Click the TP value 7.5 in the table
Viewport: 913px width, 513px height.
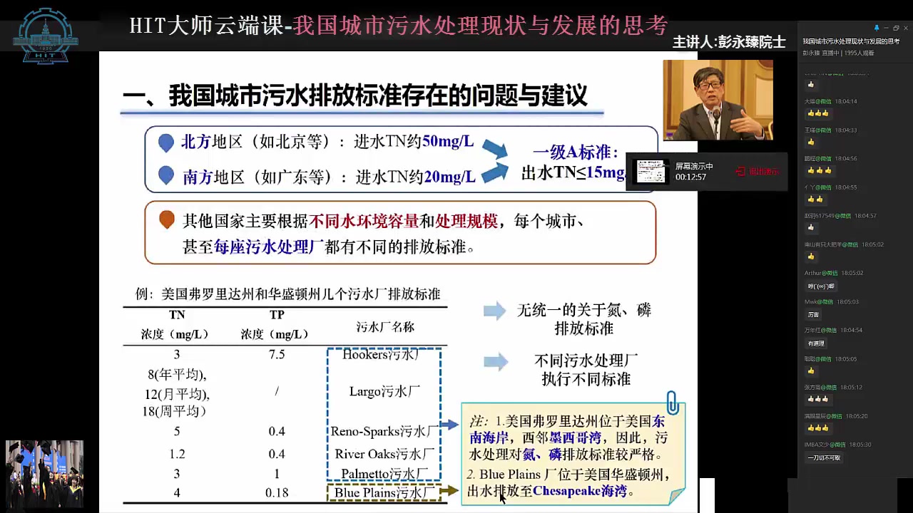(277, 355)
